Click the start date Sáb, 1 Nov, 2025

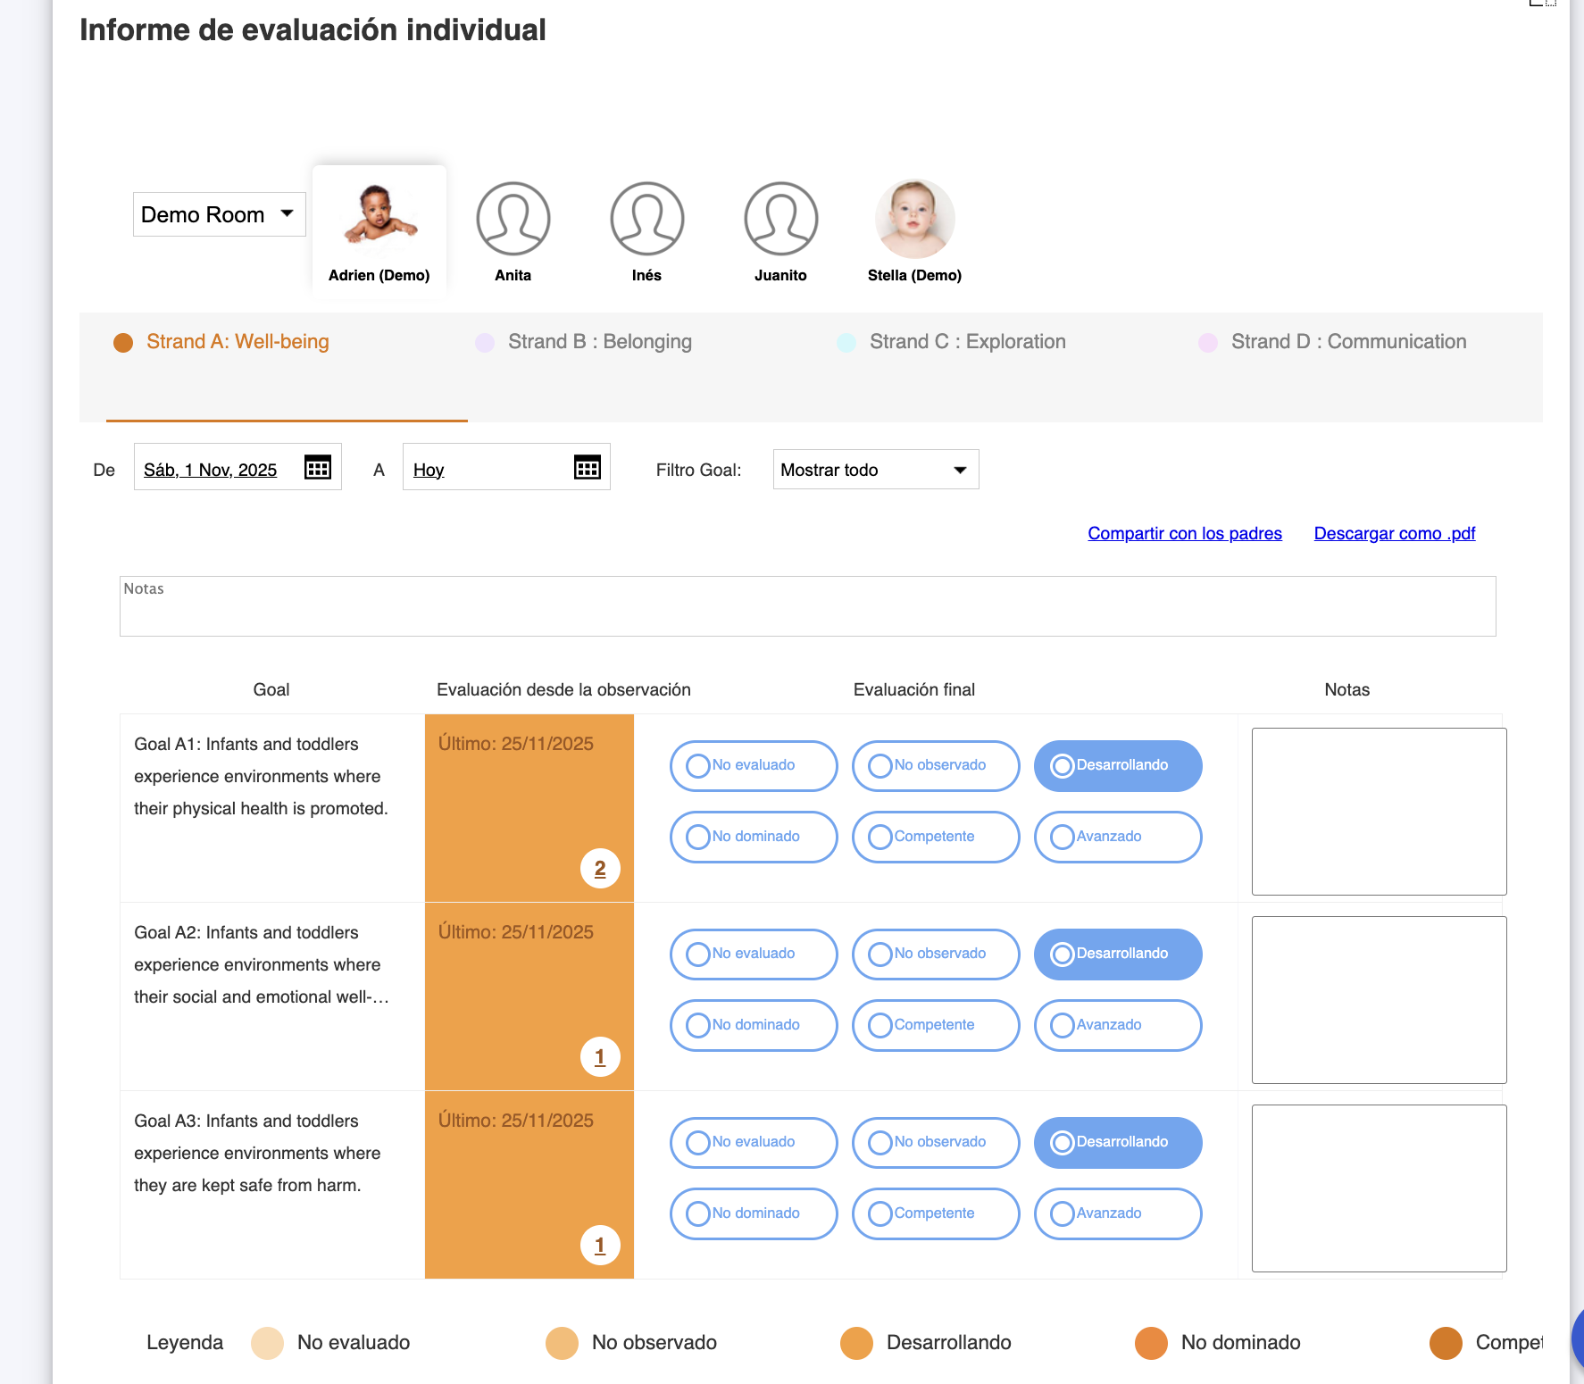coord(211,470)
